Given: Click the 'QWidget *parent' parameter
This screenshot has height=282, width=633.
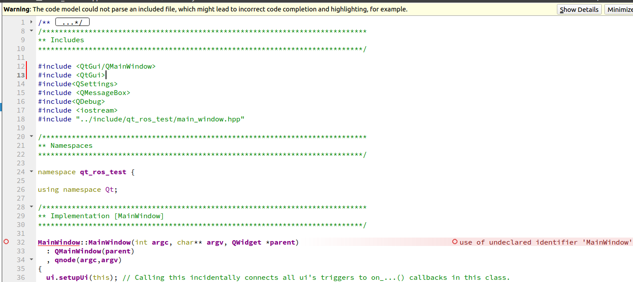Looking at the screenshot, I should point(265,242).
